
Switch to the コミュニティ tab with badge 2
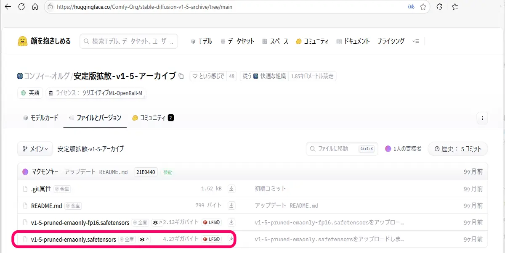click(x=153, y=118)
